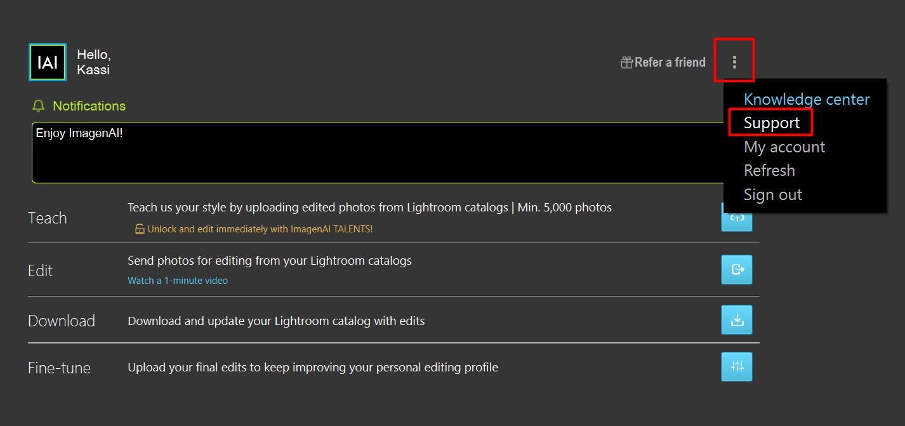Screen dimensions: 905x426
Task: Click the Notifications heading label
Action: coord(89,106)
